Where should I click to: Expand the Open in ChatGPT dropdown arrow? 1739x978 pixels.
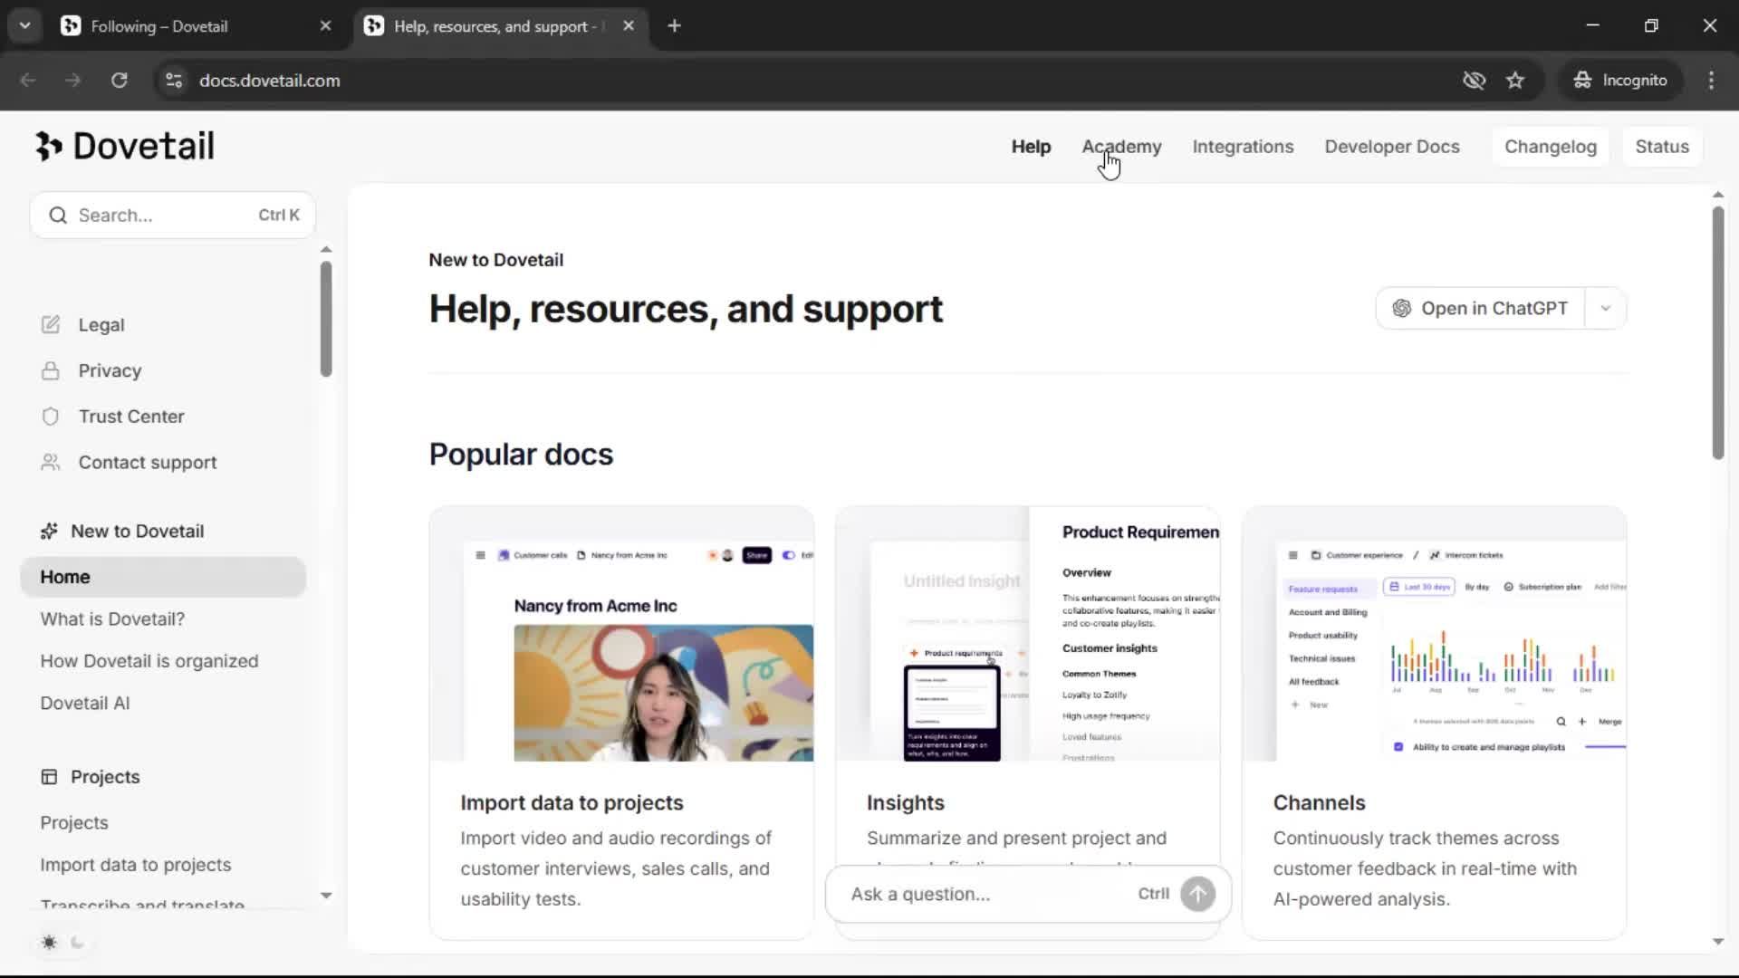coord(1605,308)
